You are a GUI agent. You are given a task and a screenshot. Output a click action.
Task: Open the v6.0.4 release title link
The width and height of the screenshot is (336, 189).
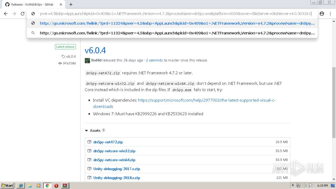(95, 50)
